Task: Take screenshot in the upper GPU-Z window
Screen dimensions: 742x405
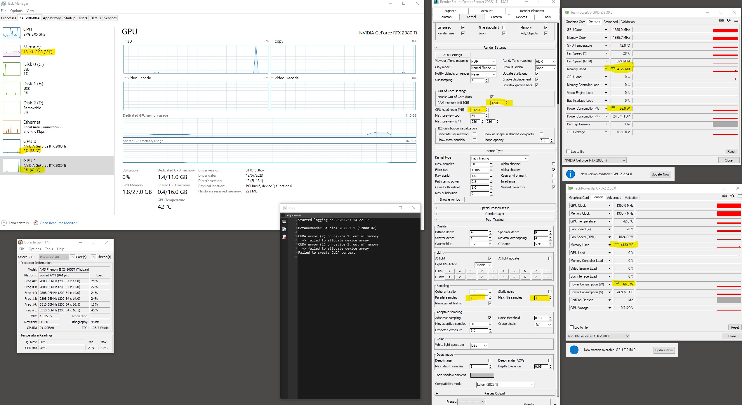Action: pyautogui.click(x=721, y=20)
